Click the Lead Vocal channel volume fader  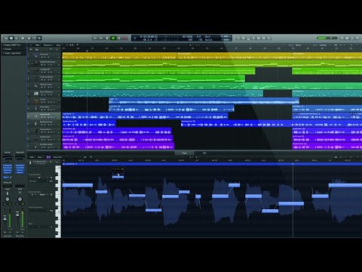pos(5,218)
